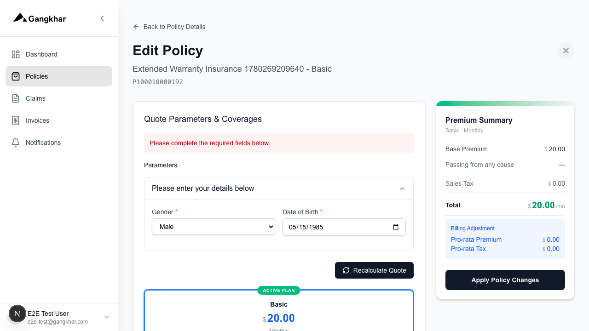Click the Premium Summary heading
Screen dimensions: 589x331
[x=479, y=120]
